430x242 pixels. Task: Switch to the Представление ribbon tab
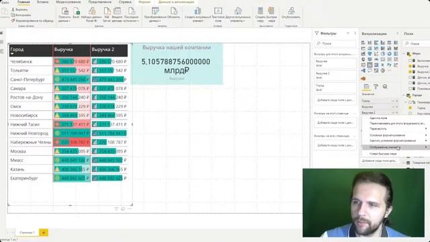coord(100,2)
